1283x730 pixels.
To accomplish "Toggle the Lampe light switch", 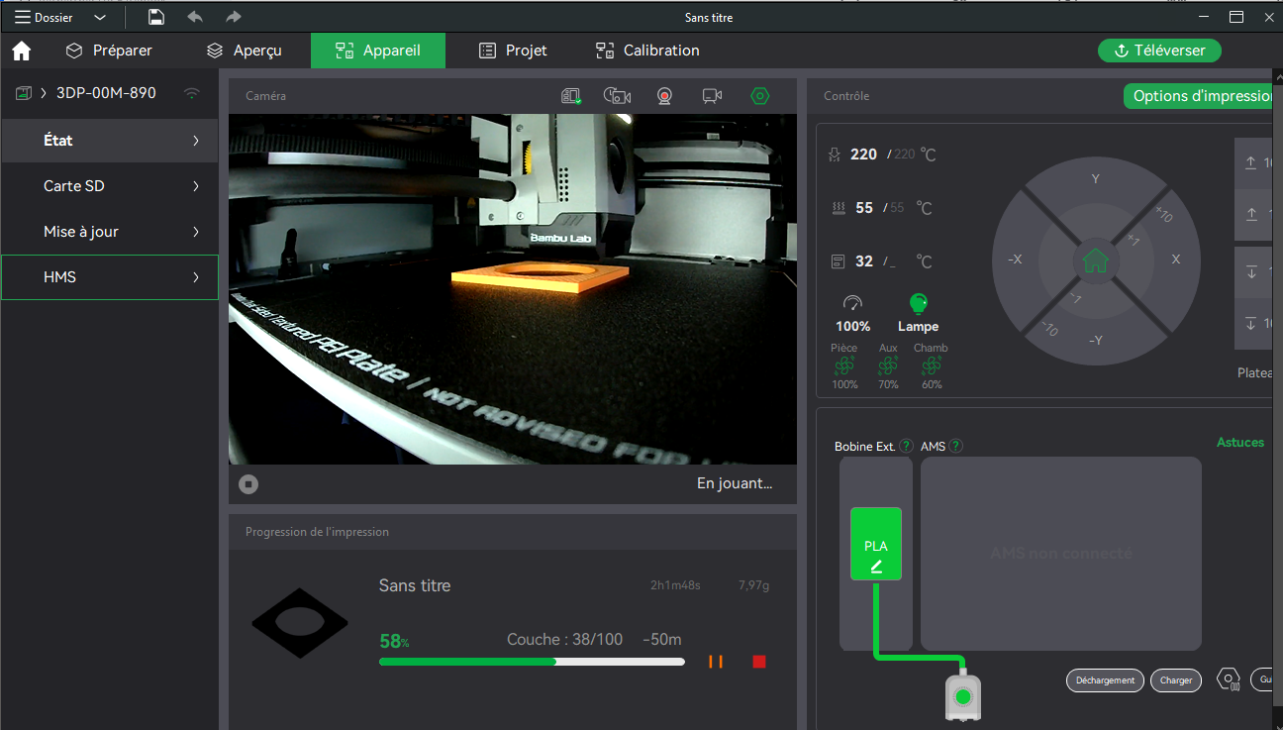I will coord(918,303).
